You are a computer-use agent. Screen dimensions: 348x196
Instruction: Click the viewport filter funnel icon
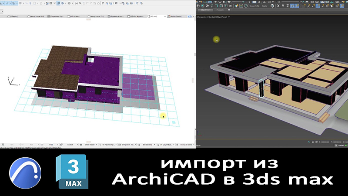[229, 17]
